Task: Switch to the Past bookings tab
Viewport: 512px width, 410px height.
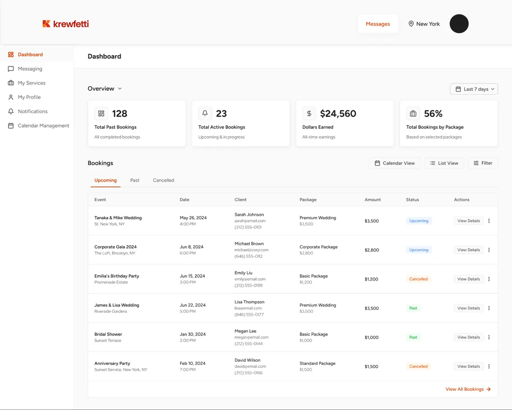Action: [135, 180]
